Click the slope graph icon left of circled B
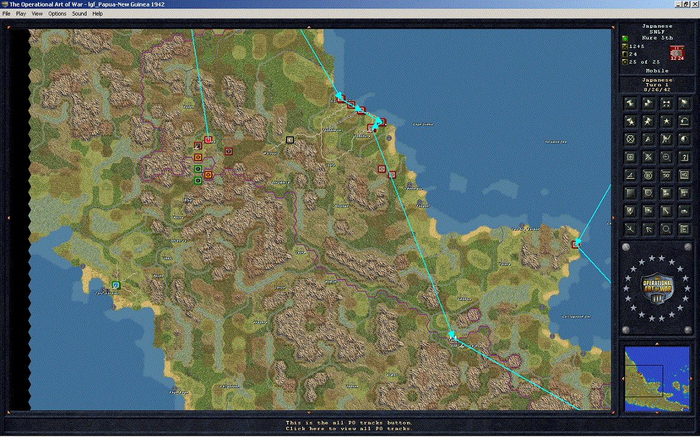 pos(630,176)
